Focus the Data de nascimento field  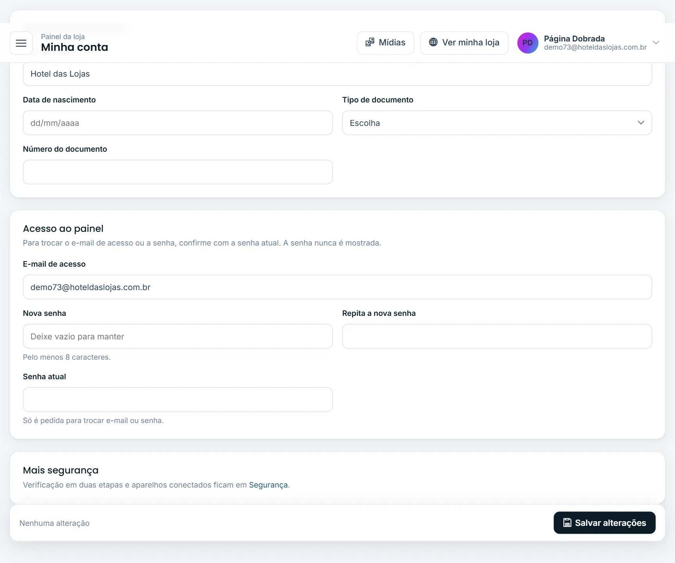(x=178, y=123)
